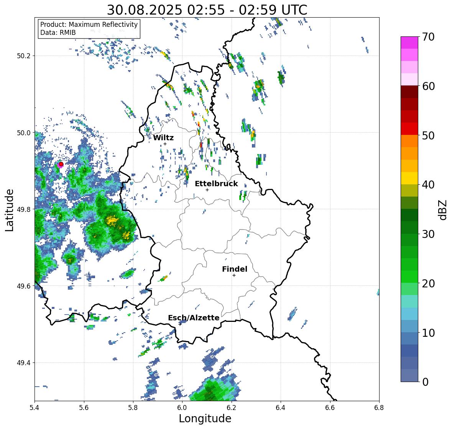Click the 0 tick on the colorbar
Image resolution: width=452 pixels, height=428 pixels.
pyautogui.click(x=425, y=382)
